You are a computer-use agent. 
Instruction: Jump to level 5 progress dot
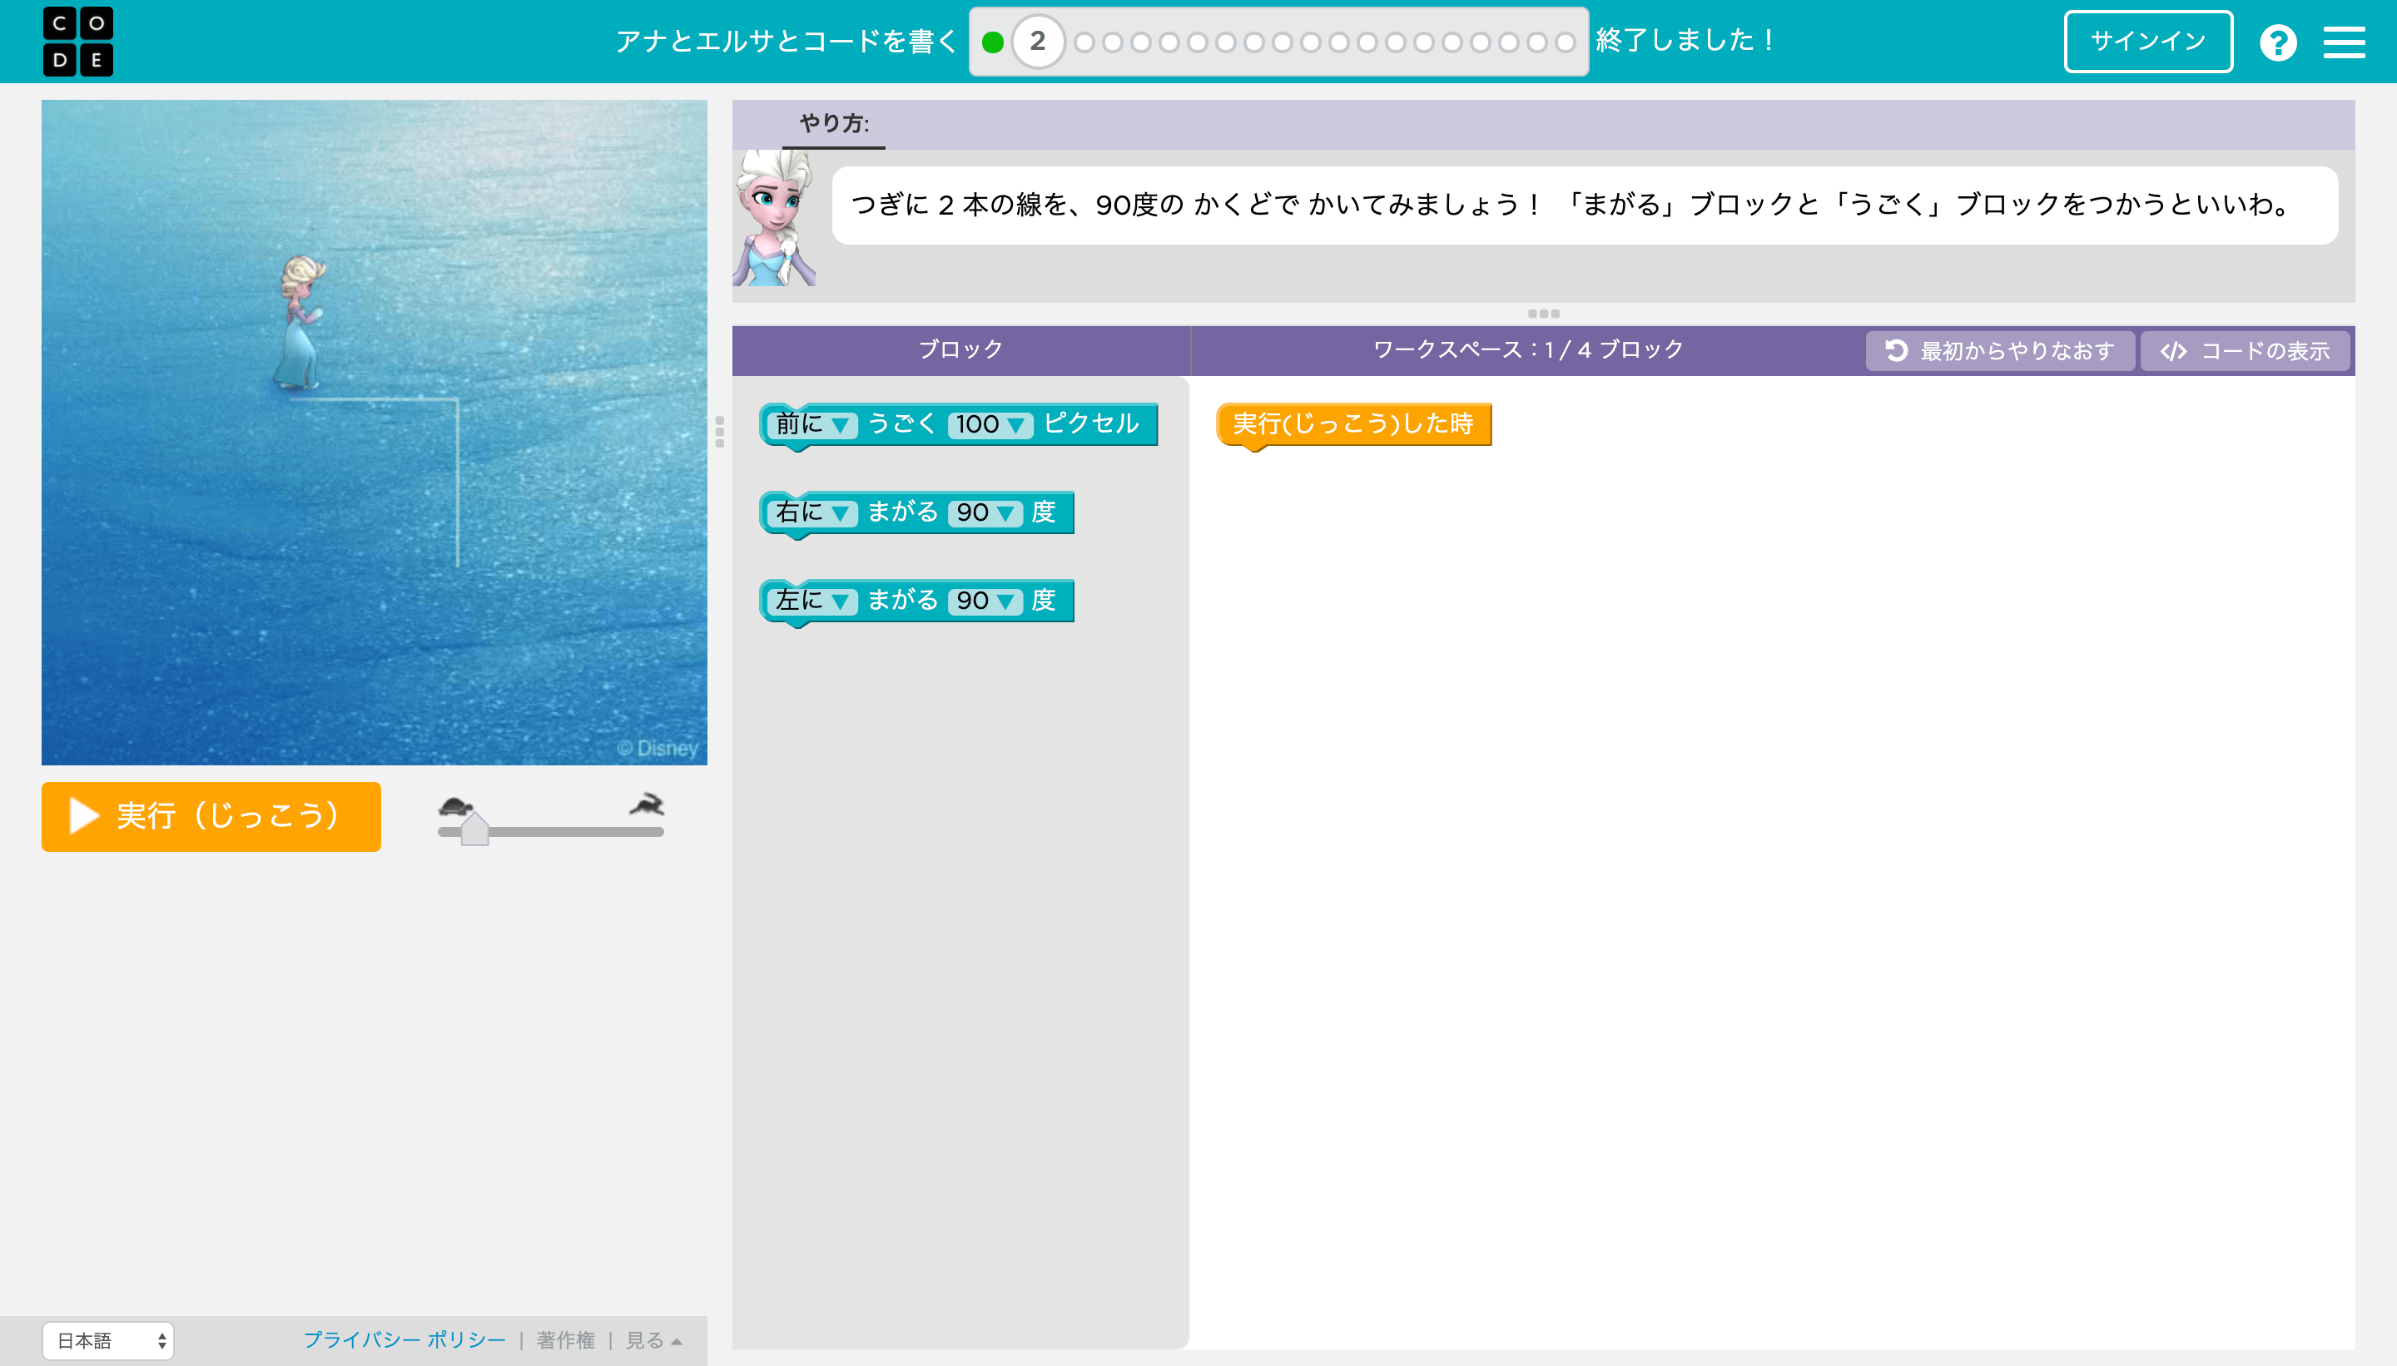click(x=1140, y=42)
